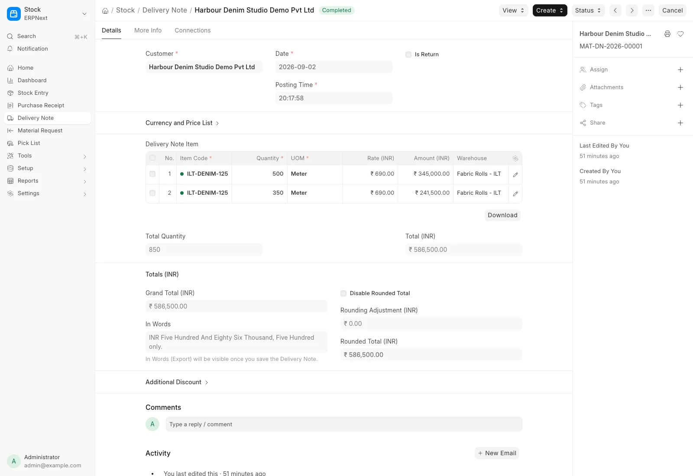
Task: Check row 1 item checkbox
Action: click(x=152, y=174)
